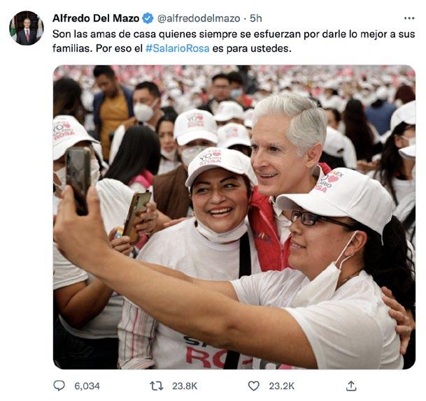
Task: Open the share tweet upload icon
Action: (350, 386)
